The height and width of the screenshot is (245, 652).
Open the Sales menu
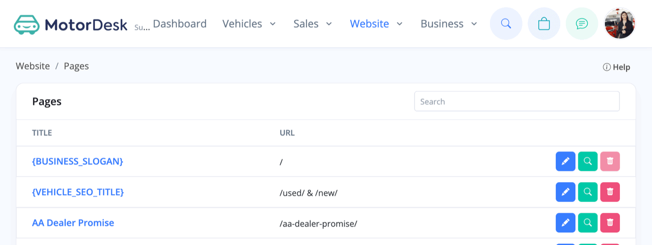pyautogui.click(x=306, y=24)
